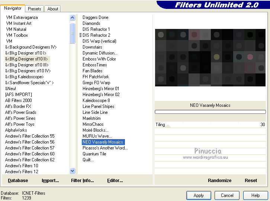This screenshot has height=201, width=270.
Task: Select &<Bkg Designer sf10 I> category
Action: pos(26,53)
